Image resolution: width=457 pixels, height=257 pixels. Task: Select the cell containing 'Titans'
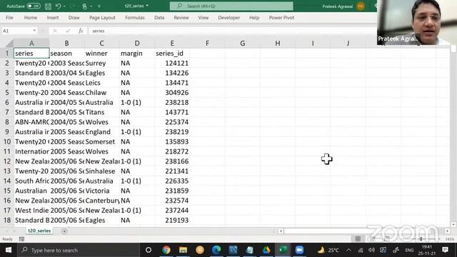pyautogui.click(x=101, y=112)
